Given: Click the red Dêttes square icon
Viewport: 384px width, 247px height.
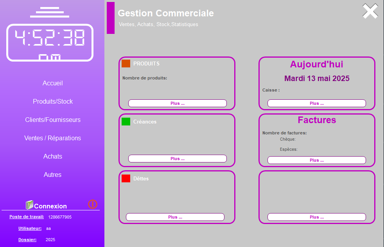Looking at the screenshot, I should coord(126,178).
